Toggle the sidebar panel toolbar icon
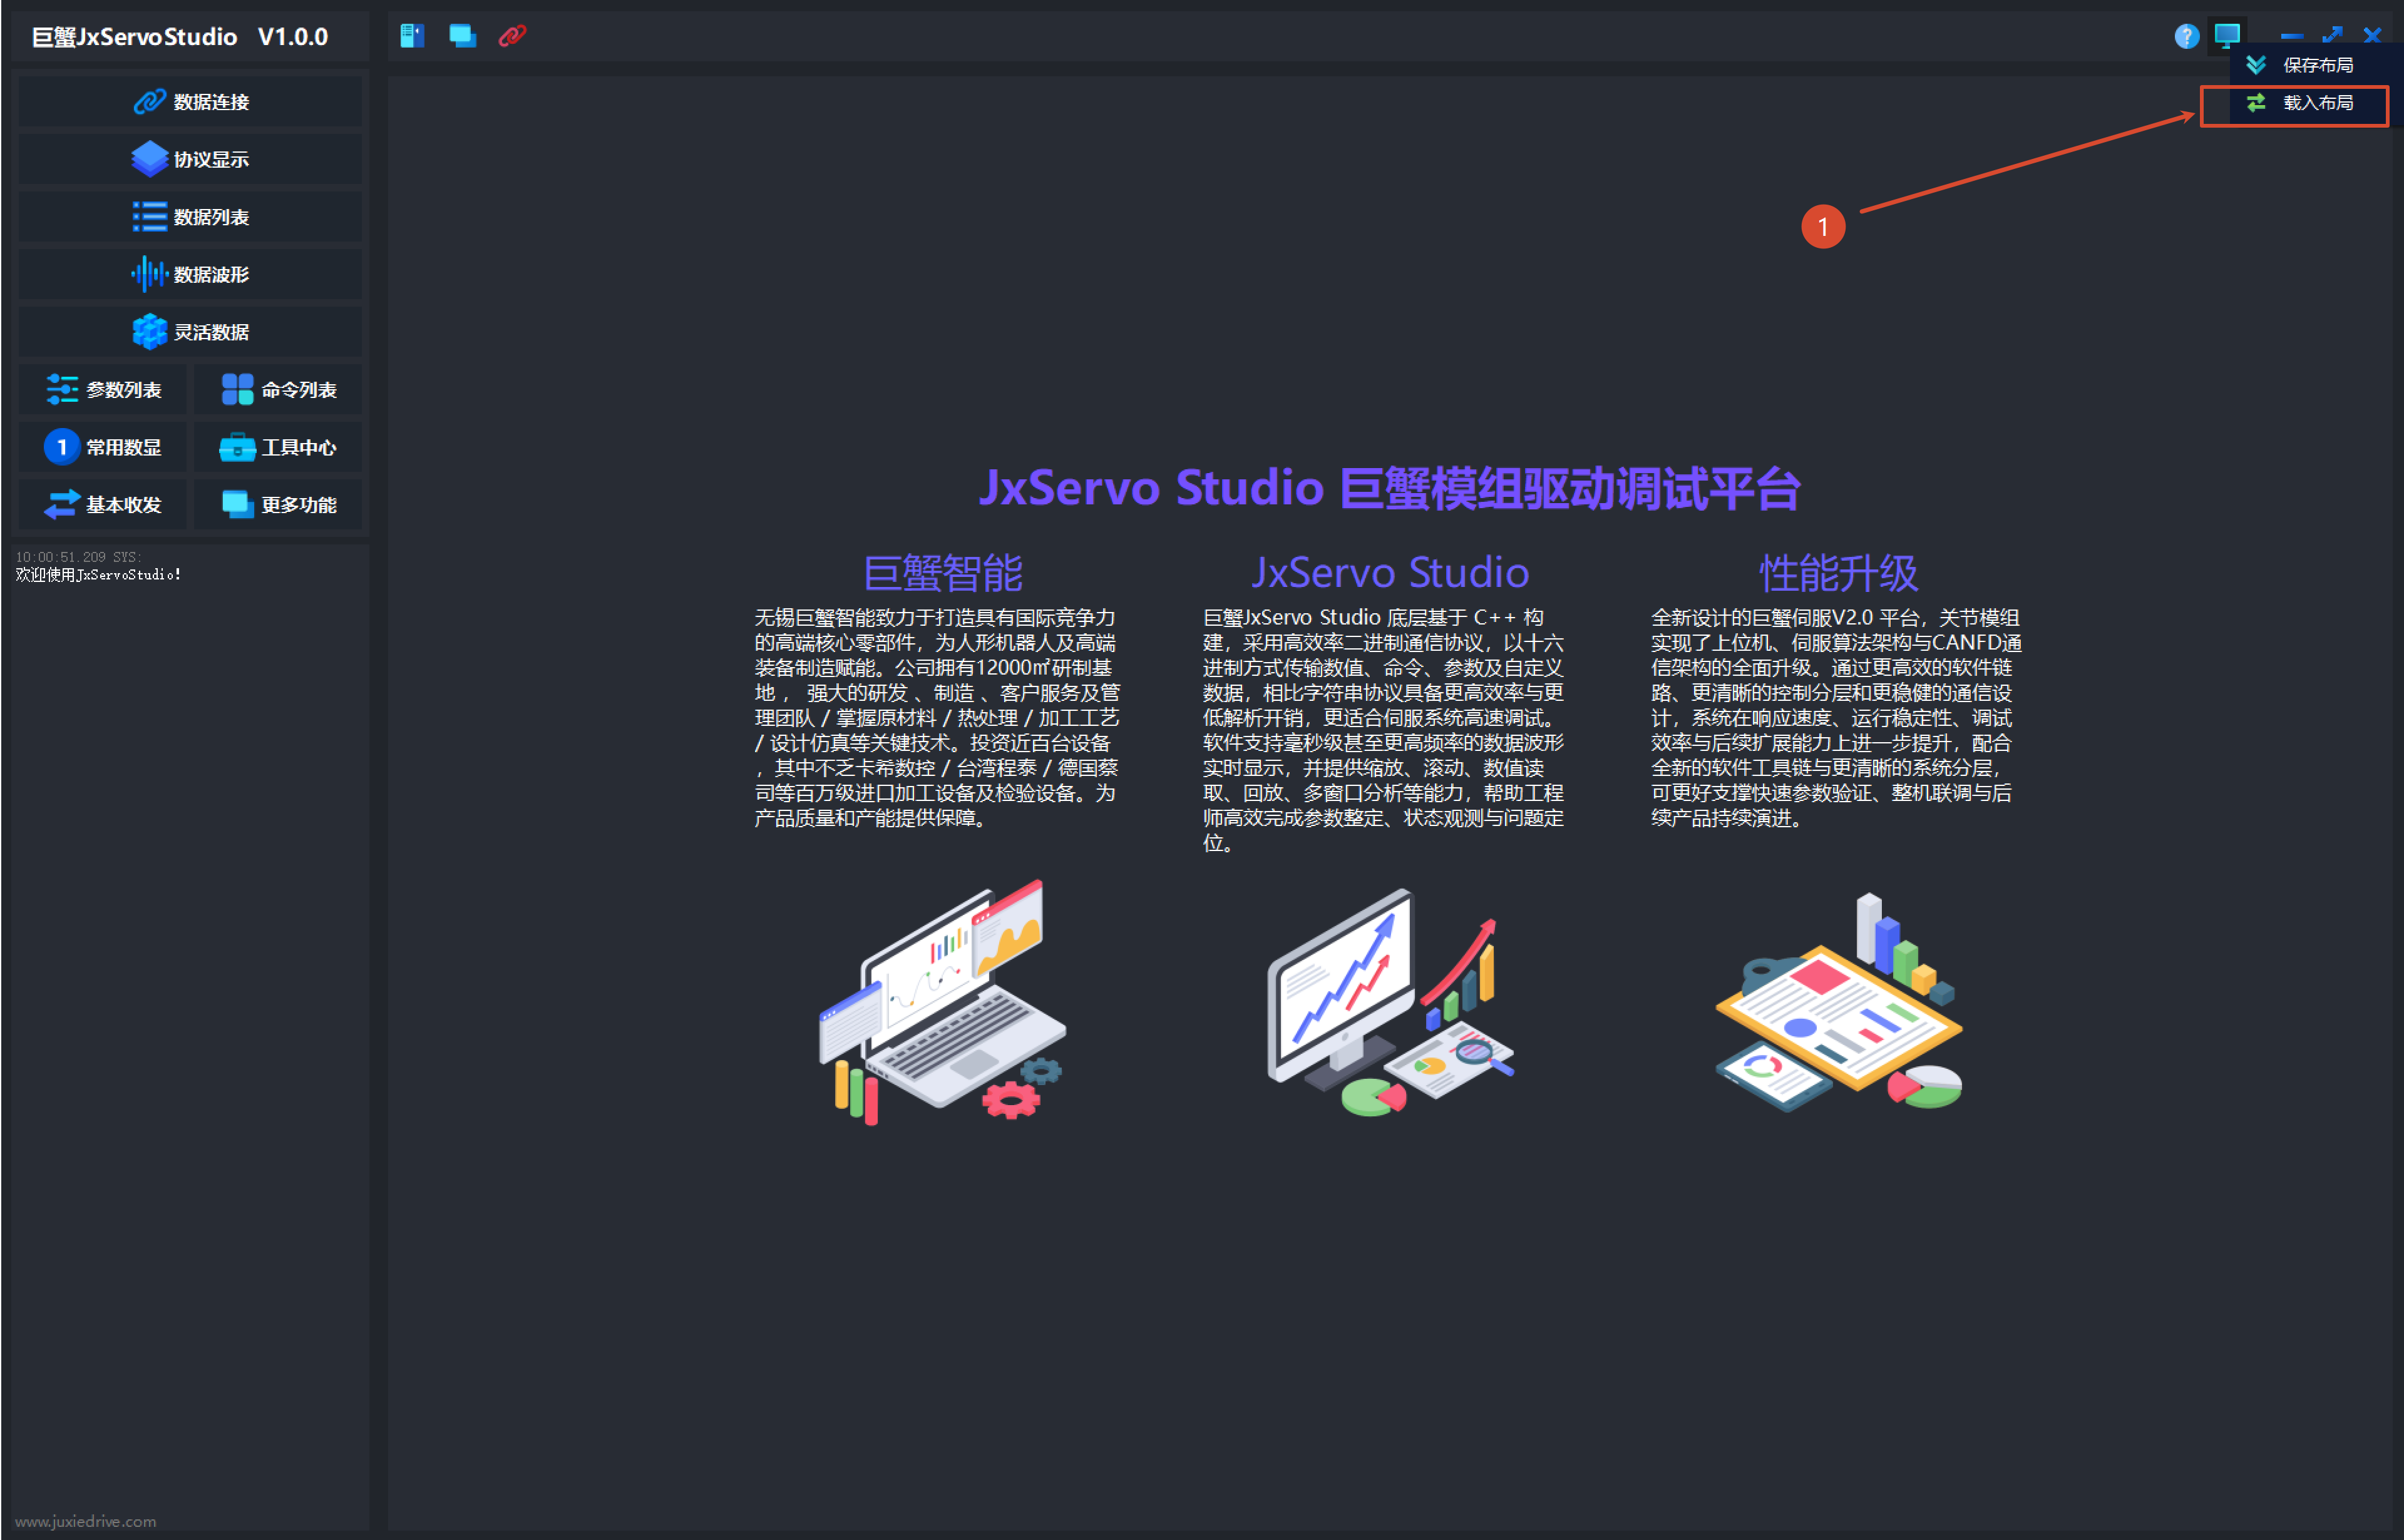Screen dimensions: 2404x1540 (412, 36)
